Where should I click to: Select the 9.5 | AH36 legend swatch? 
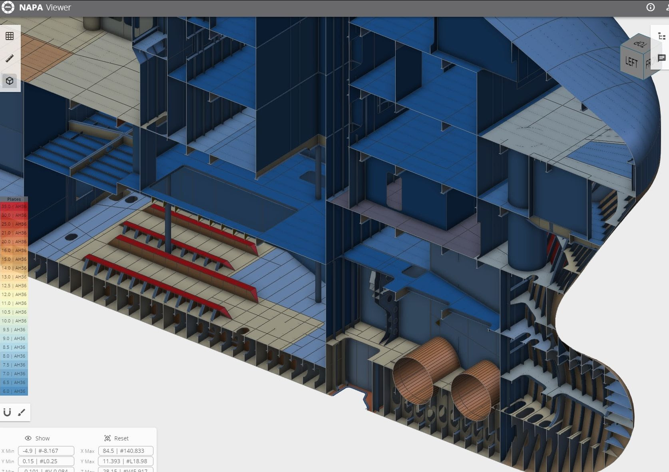click(x=14, y=330)
